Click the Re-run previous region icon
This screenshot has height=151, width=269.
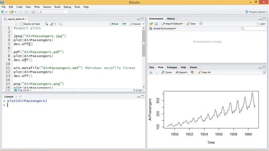124,24
